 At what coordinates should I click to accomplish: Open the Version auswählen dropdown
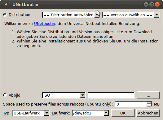(x=131, y=15)
